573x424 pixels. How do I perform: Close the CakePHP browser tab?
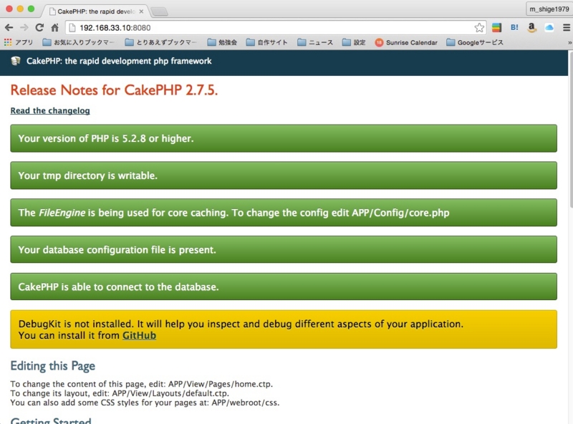(x=141, y=11)
